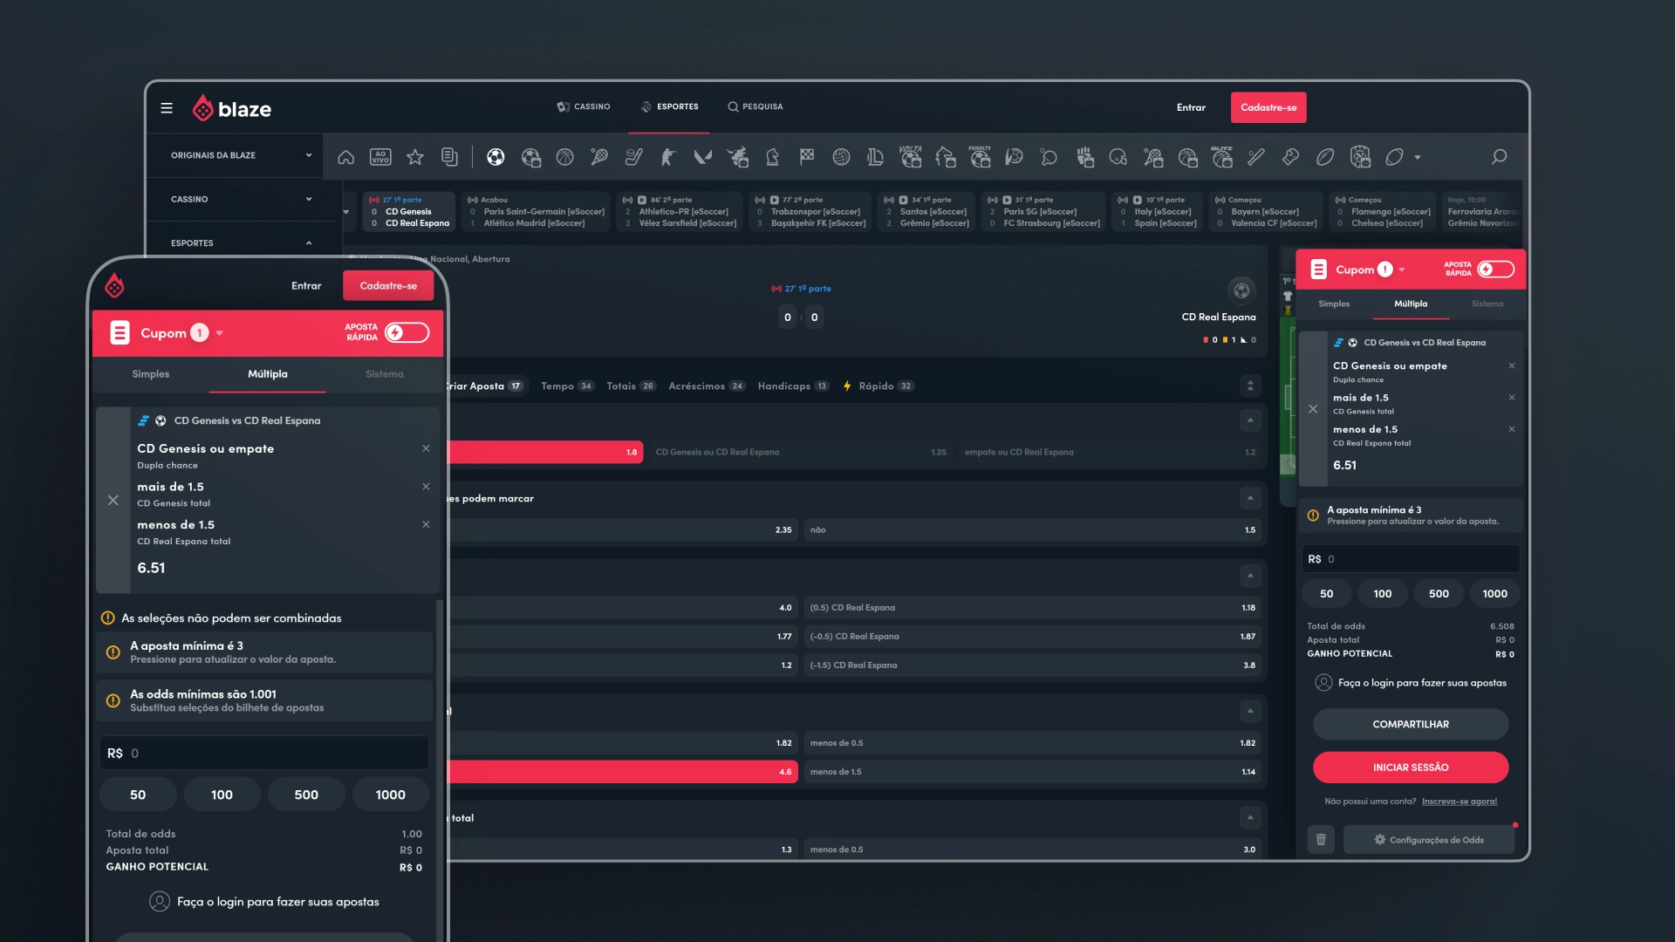Switch to Simples tab in desktop coupon
The height and width of the screenshot is (942, 1675).
click(1334, 304)
